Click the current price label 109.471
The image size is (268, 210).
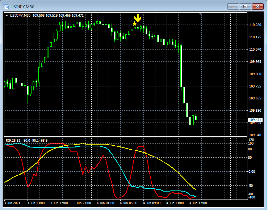point(255,120)
